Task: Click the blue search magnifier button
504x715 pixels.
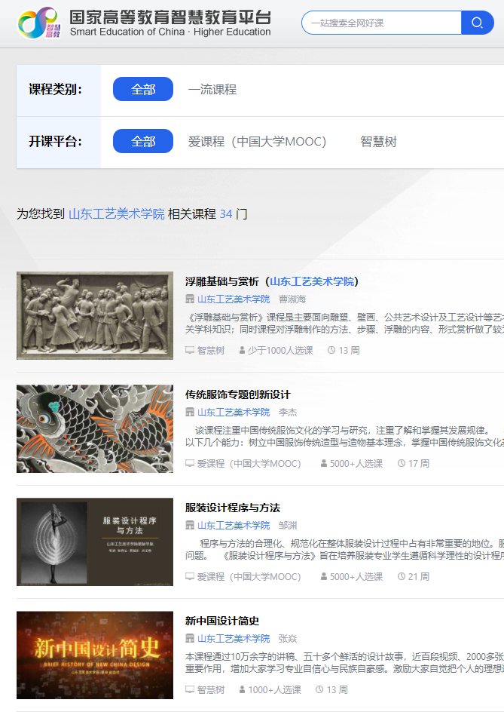Action: point(477,23)
